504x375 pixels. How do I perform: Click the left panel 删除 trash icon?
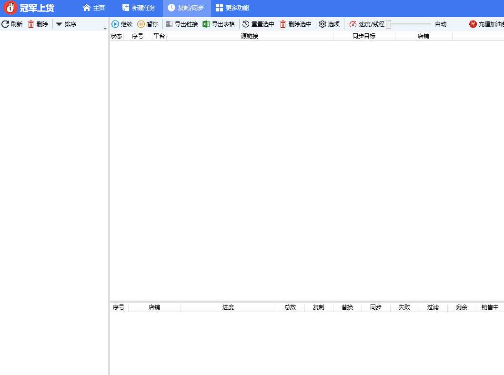tap(31, 24)
